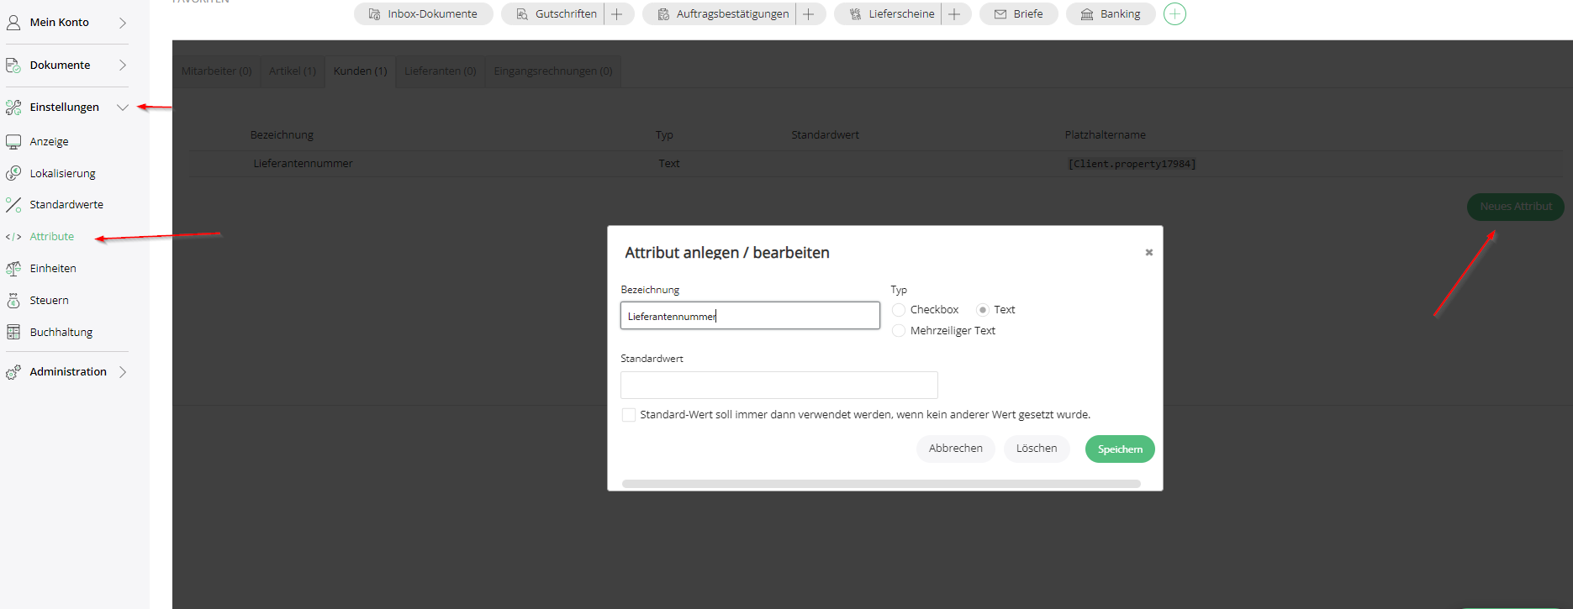Click the Briefe envelope icon

pos(1000,14)
